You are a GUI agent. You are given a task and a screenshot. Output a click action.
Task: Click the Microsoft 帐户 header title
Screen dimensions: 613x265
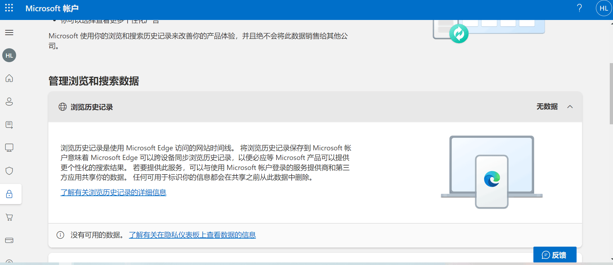click(x=52, y=8)
